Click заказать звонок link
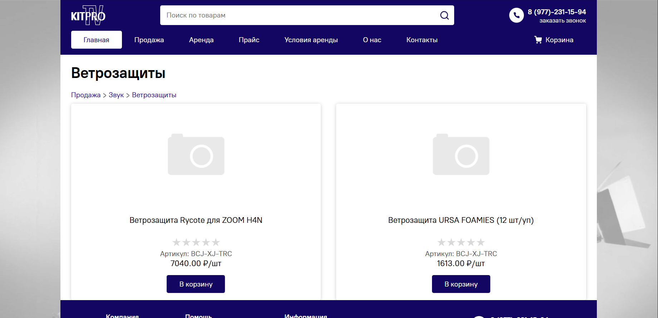 563,21
